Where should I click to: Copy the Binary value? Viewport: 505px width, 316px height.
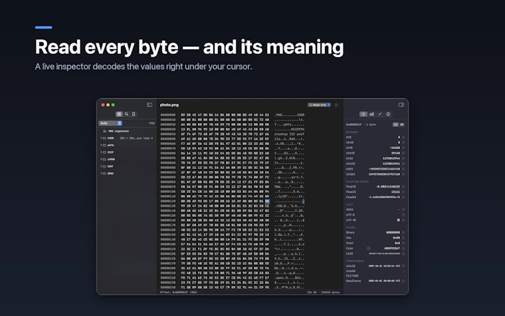coord(403,232)
